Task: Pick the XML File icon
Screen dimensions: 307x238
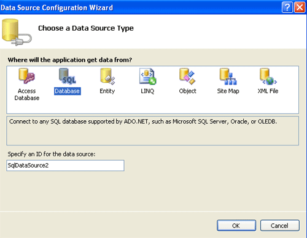Action: [268, 76]
